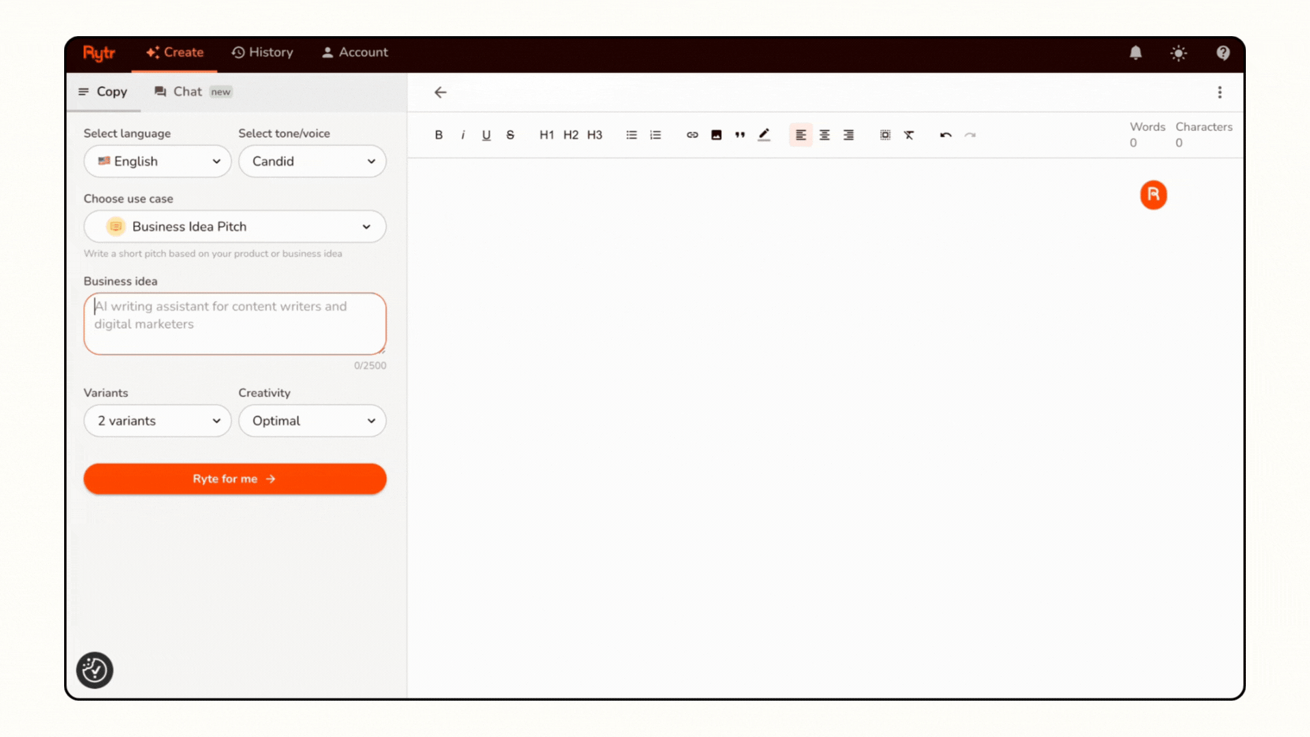Insert an image into the editor
The height and width of the screenshot is (737, 1310).
coord(716,134)
